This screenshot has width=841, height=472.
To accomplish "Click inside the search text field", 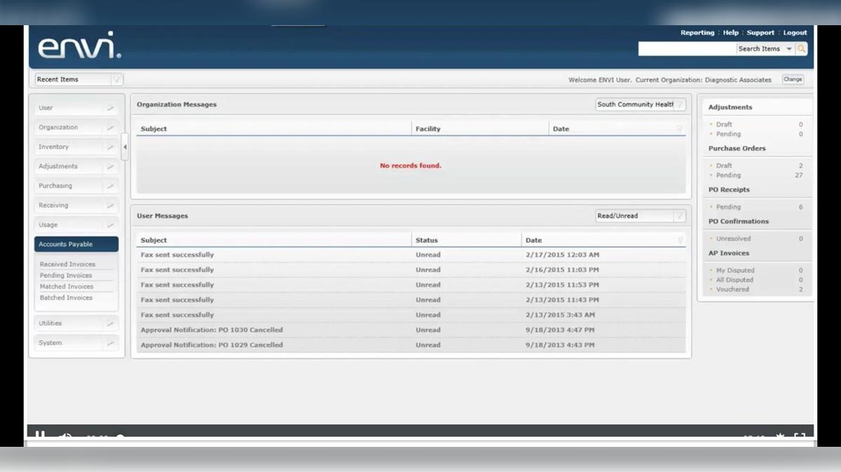I will (687, 48).
